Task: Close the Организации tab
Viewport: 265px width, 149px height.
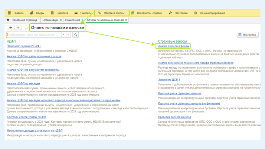Action: click(60, 20)
